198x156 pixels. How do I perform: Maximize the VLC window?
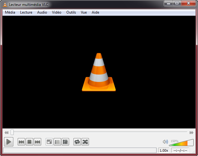pos(177,3)
